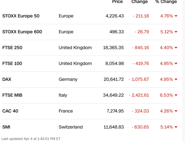Click the % Change column header
This screenshot has width=185, height=142.
click(x=166, y=2)
